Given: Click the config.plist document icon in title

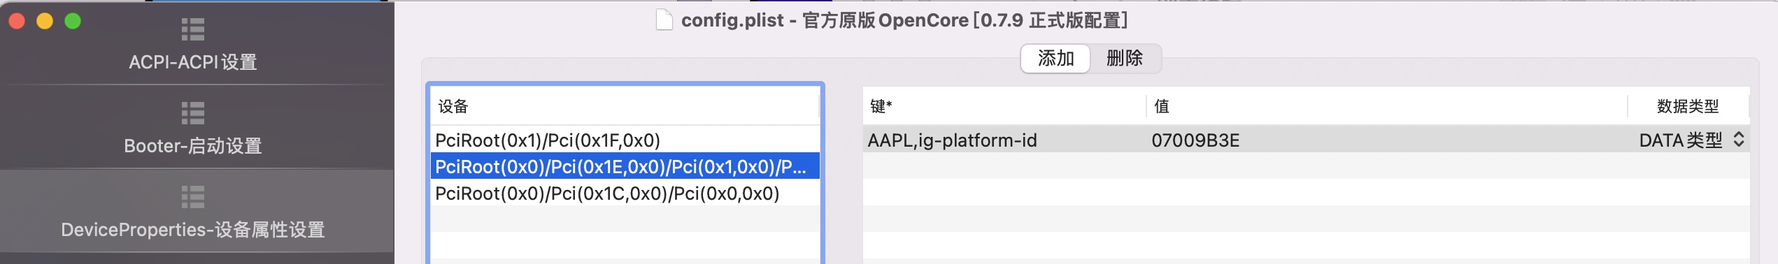Looking at the screenshot, I should 664,20.
